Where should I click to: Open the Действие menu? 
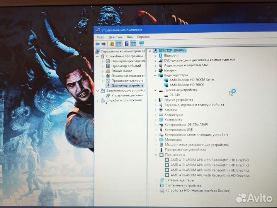(116, 37)
